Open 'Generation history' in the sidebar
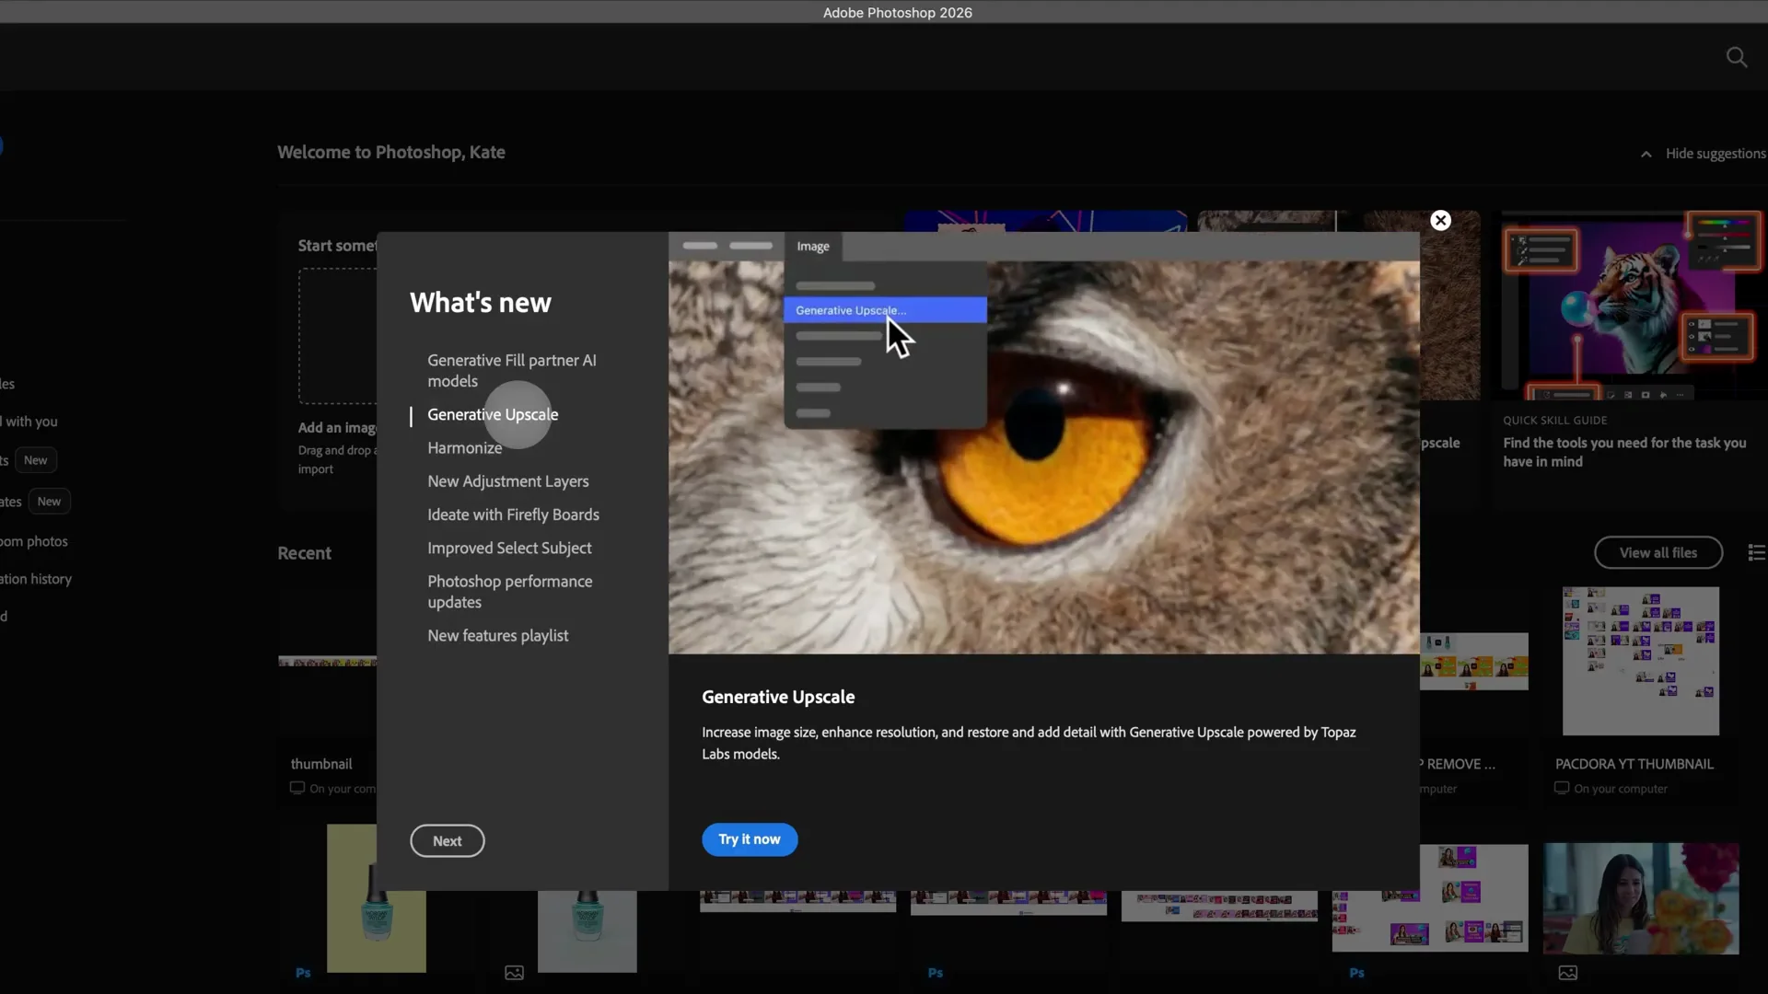Screen dimensions: 1768x994 point(35,579)
